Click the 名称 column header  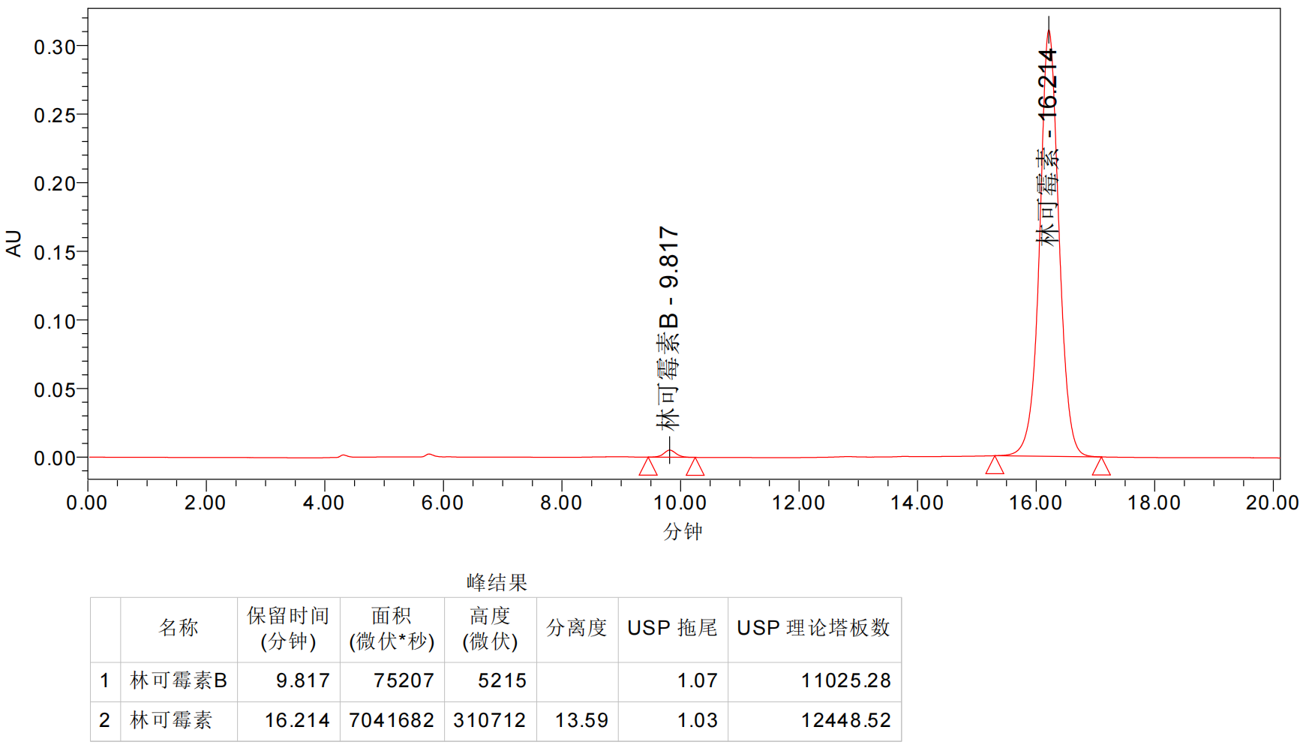[x=179, y=628]
